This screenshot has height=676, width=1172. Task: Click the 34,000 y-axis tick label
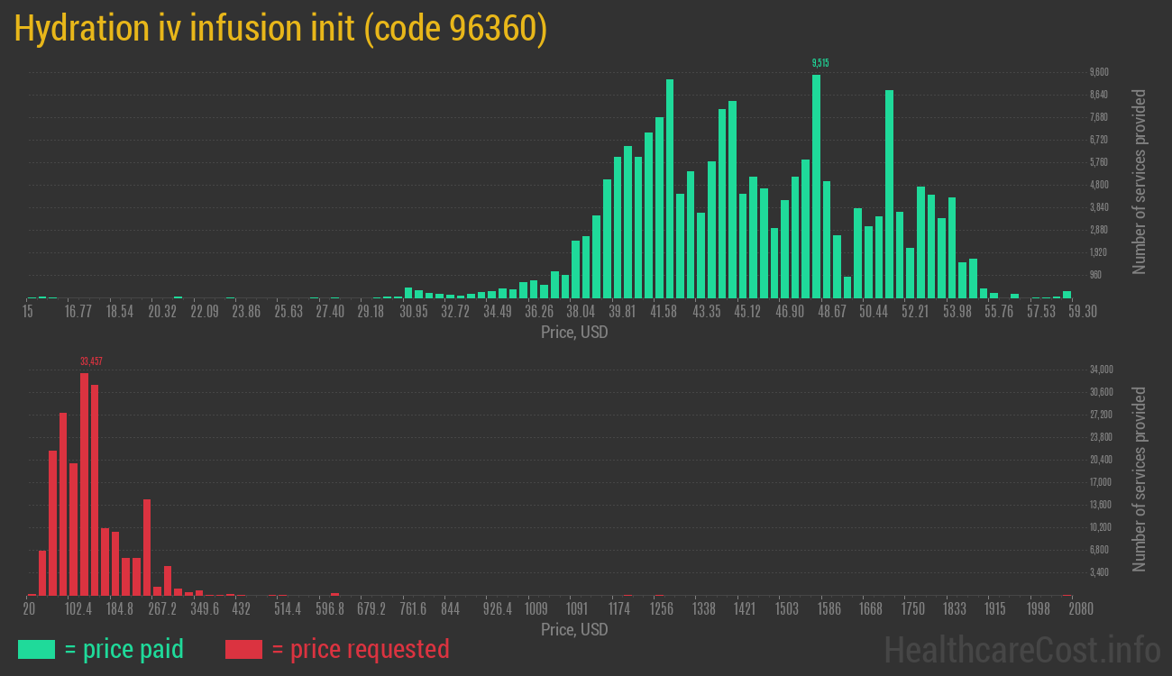(1101, 370)
